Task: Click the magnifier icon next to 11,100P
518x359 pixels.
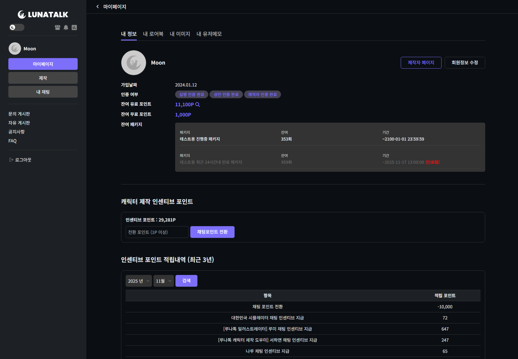Action: click(x=198, y=105)
